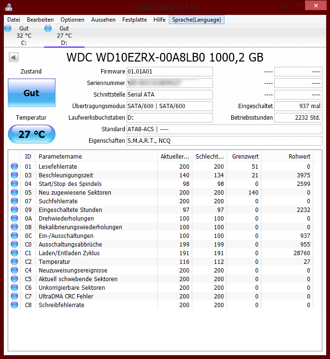
Task: Click the Betriebsstunden value 2232 Std.
Action: click(298, 118)
